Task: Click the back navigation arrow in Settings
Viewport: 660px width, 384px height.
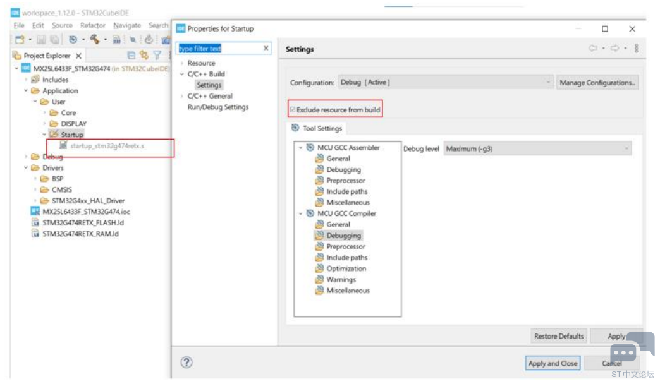Action: [592, 49]
